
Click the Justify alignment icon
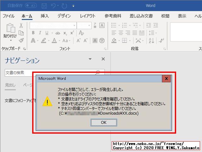pos(135,33)
